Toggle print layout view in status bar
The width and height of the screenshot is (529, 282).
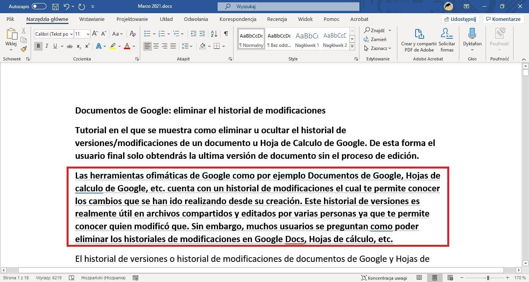[435, 278]
